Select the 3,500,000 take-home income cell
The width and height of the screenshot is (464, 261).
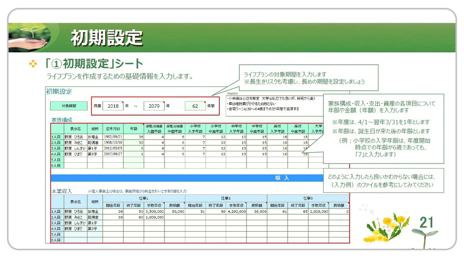(154, 212)
